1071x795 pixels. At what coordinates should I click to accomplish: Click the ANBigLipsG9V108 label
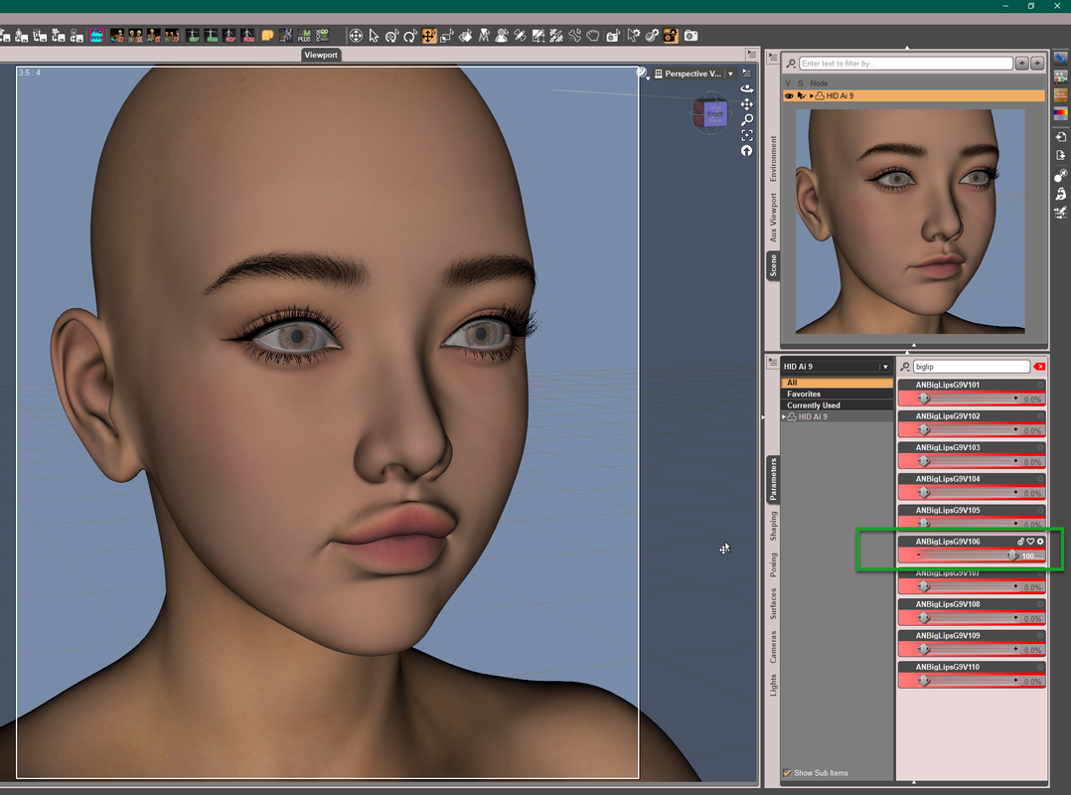(948, 604)
